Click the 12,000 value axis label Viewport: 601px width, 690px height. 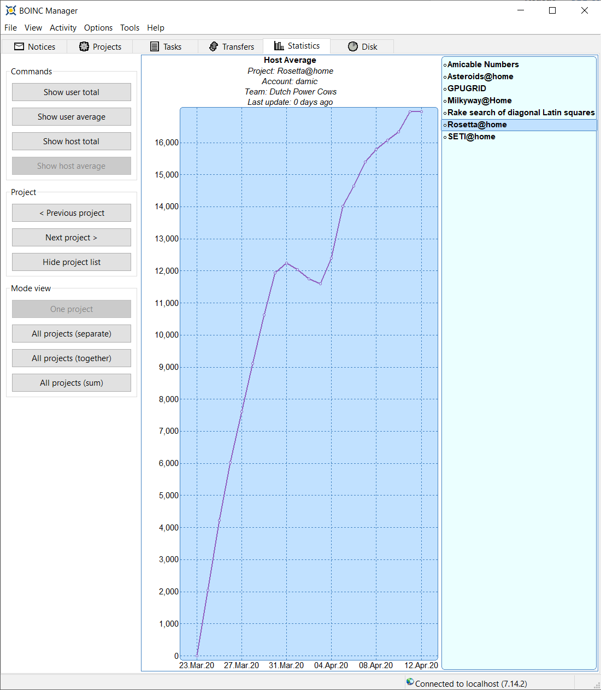pos(167,271)
